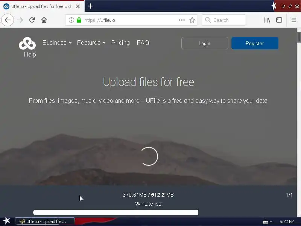Open the star start menu in taskbar
Viewport: 301px width, 226px height.
[6, 221]
